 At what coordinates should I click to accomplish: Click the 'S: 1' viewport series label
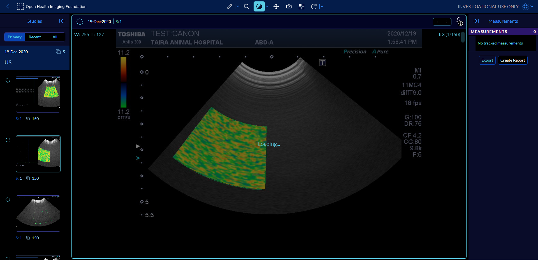click(x=119, y=22)
